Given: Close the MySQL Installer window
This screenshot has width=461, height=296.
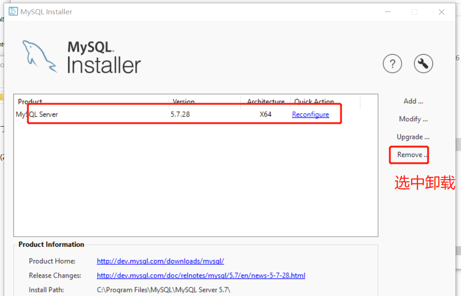Looking at the screenshot, I should [442, 12].
